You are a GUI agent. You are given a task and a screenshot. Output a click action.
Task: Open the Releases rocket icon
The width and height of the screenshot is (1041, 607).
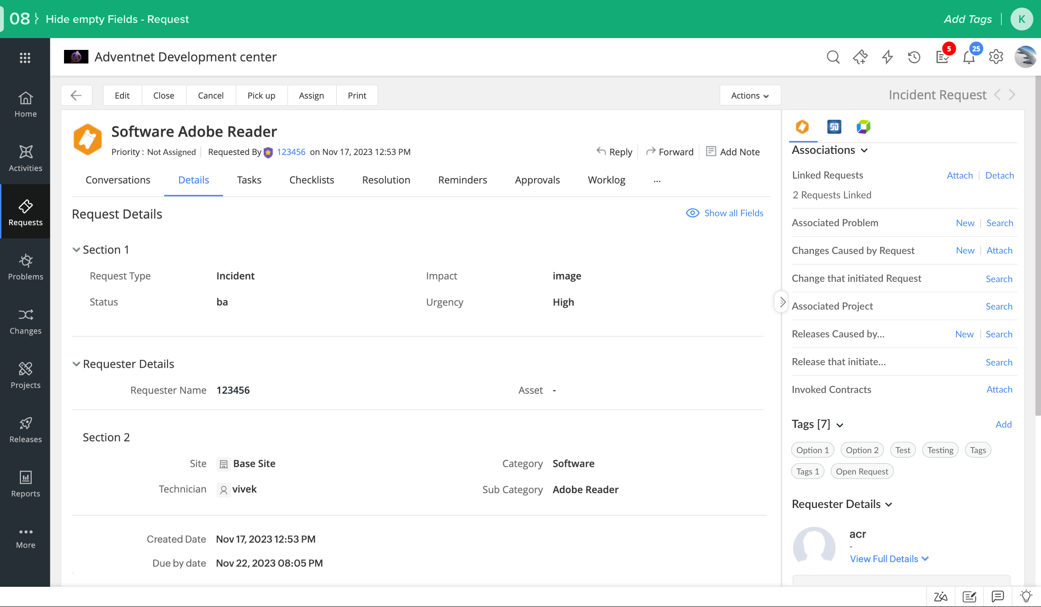[x=25, y=423]
